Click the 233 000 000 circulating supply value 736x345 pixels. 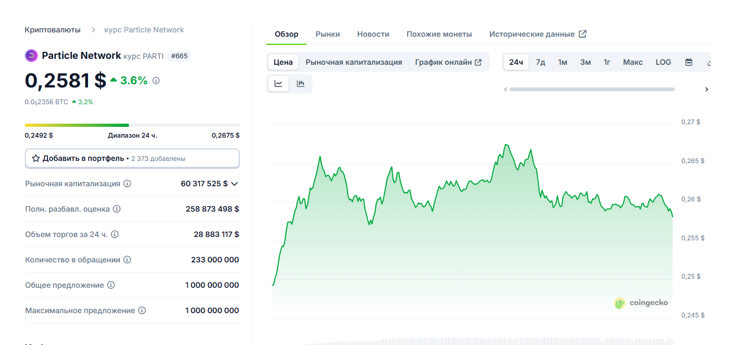(x=215, y=260)
